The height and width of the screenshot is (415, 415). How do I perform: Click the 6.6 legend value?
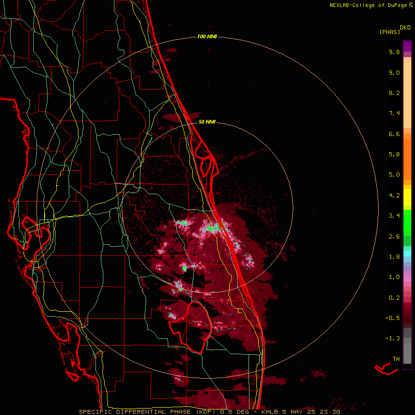tap(394, 134)
